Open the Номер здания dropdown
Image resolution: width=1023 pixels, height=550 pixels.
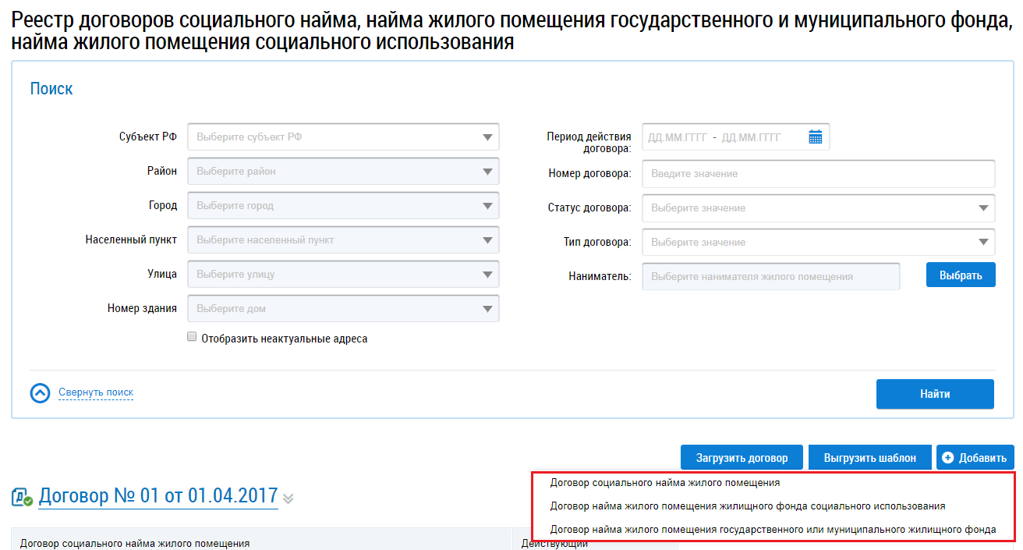click(343, 309)
